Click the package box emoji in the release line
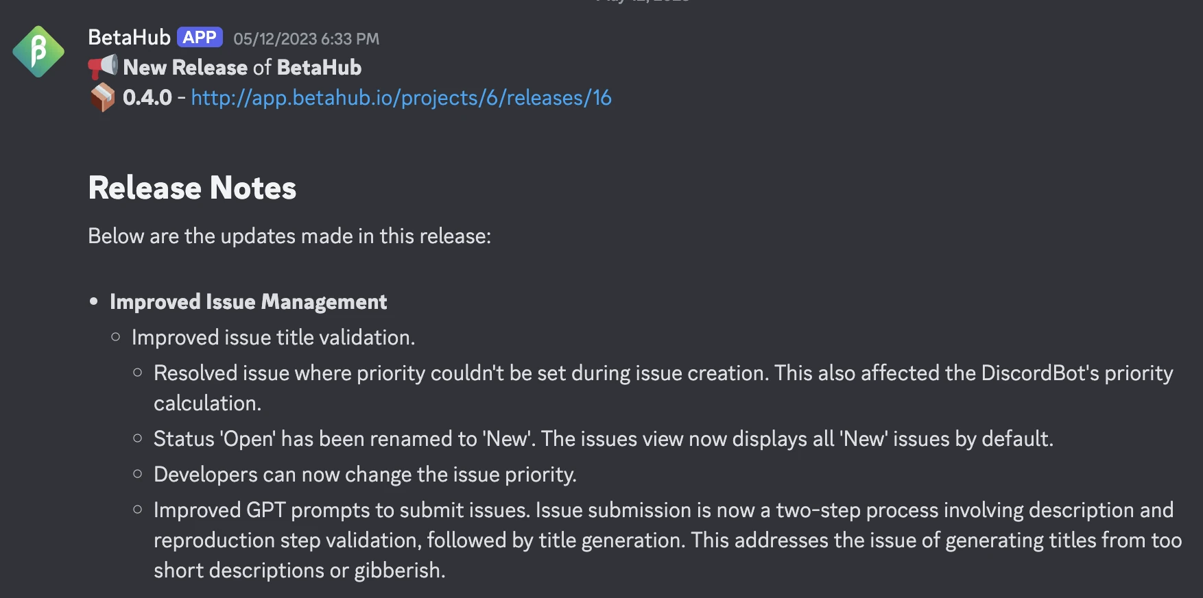The height and width of the screenshot is (598, 1203). (103, 98)
